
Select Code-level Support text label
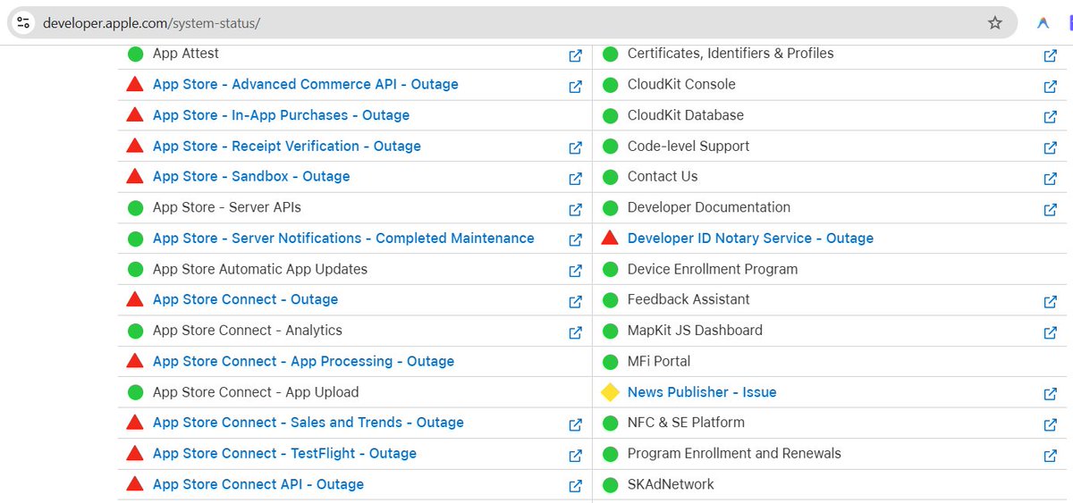(x=689, y=146)
